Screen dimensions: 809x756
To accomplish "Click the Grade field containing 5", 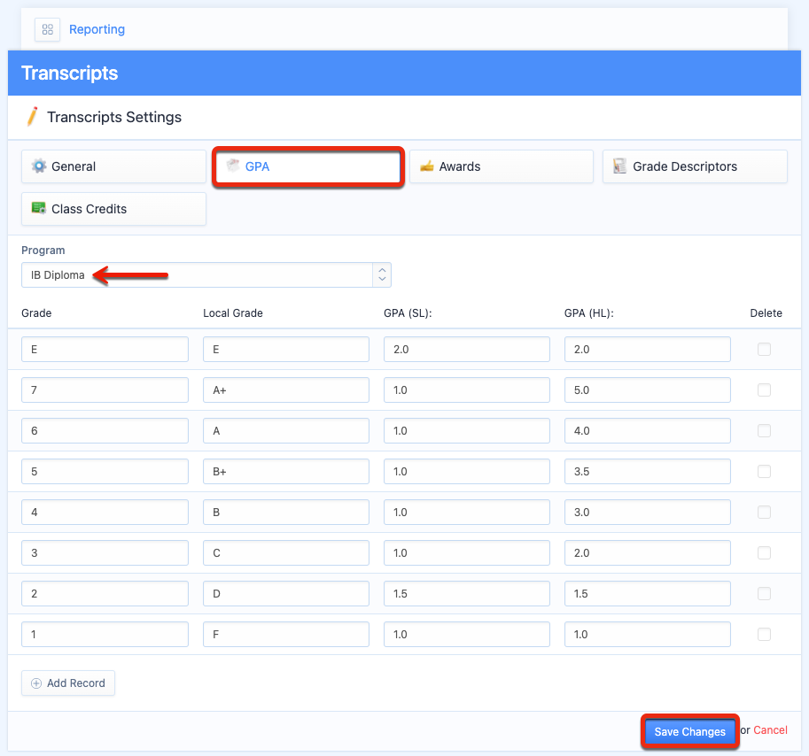I will tap(105, 472).
